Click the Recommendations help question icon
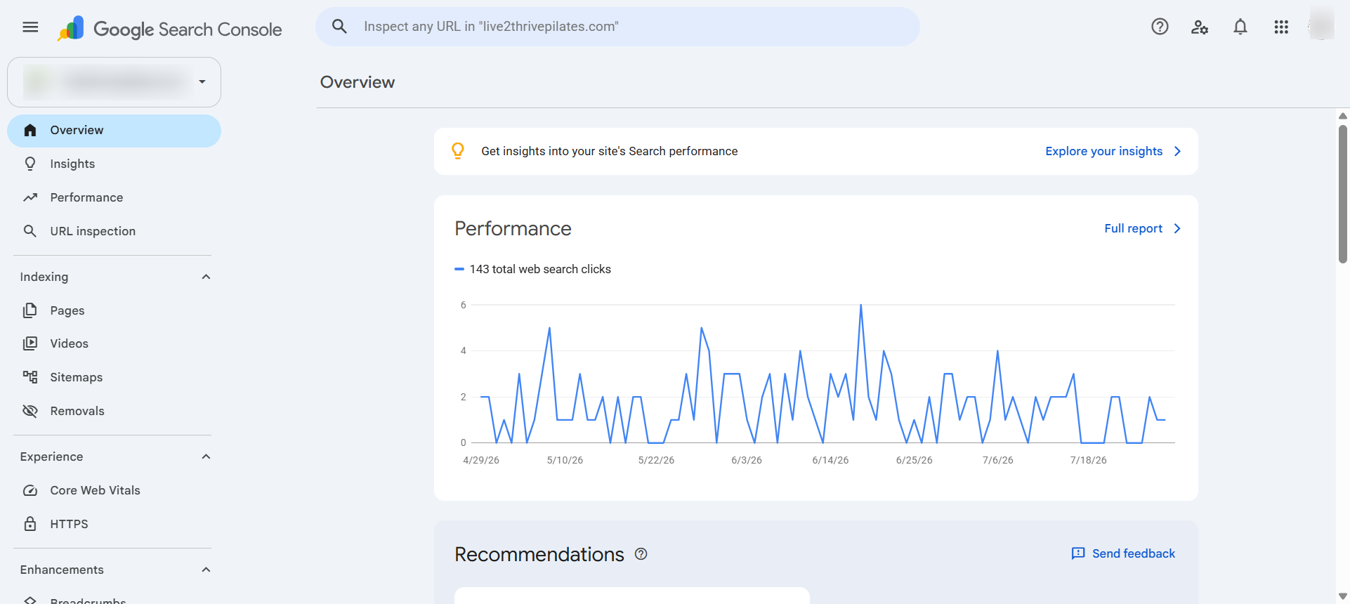Viewport: 1350px width, 604px height. tap(641, 554)
